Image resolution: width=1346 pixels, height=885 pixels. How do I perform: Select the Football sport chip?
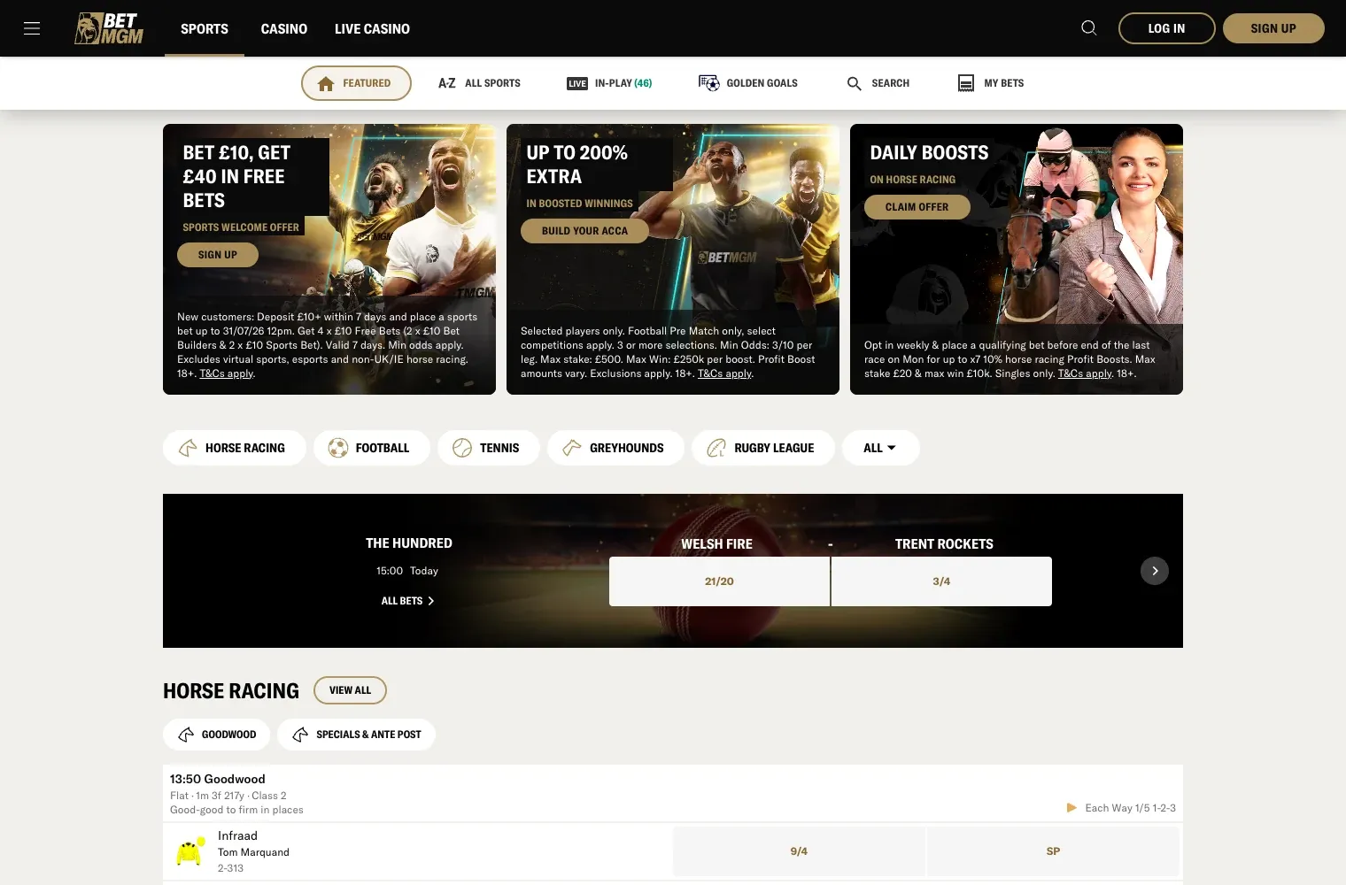[x=372, y=448]
